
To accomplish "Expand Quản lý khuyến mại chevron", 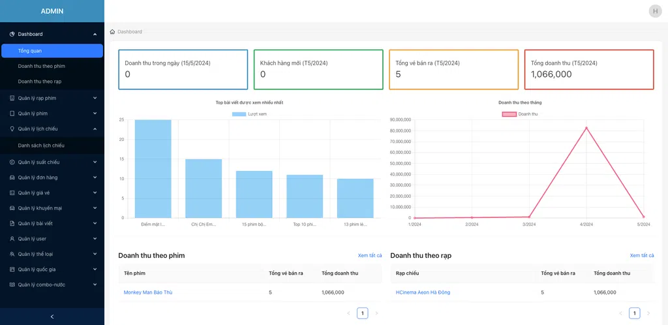I will (x=95, y=208).
